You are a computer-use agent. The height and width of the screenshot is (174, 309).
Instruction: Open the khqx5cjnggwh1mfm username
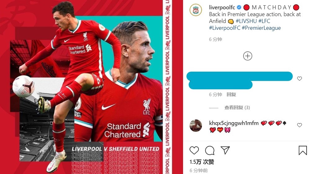point(234,123)
